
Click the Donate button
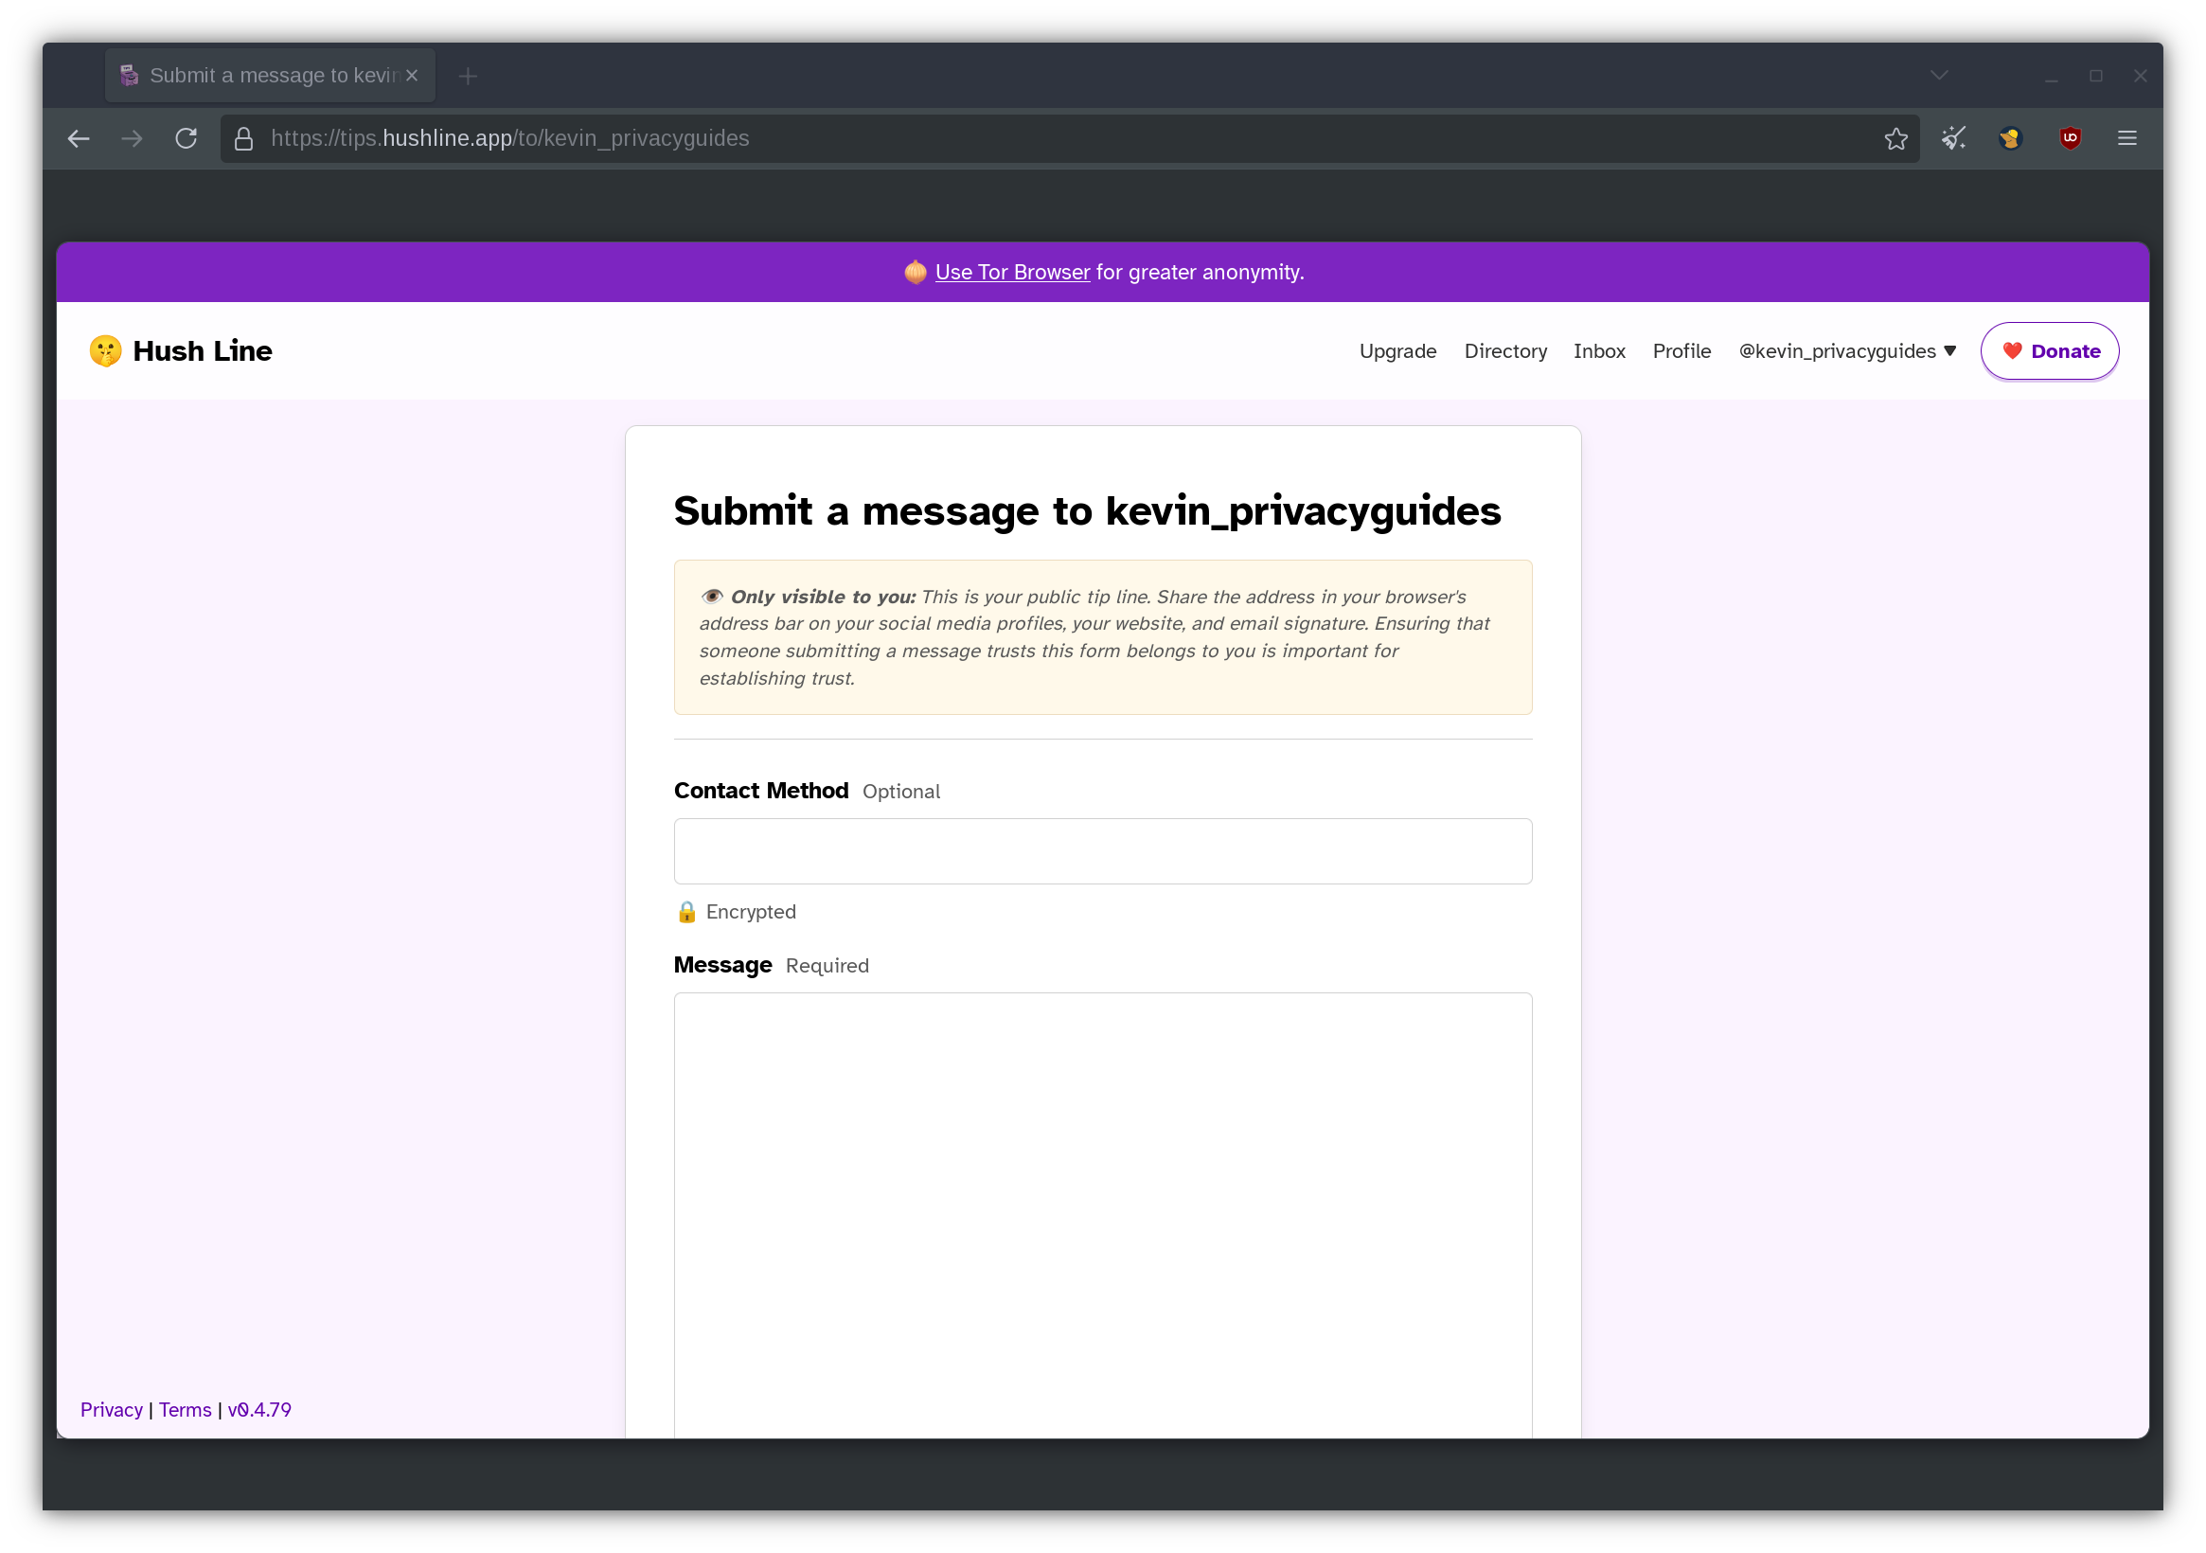2050,350
